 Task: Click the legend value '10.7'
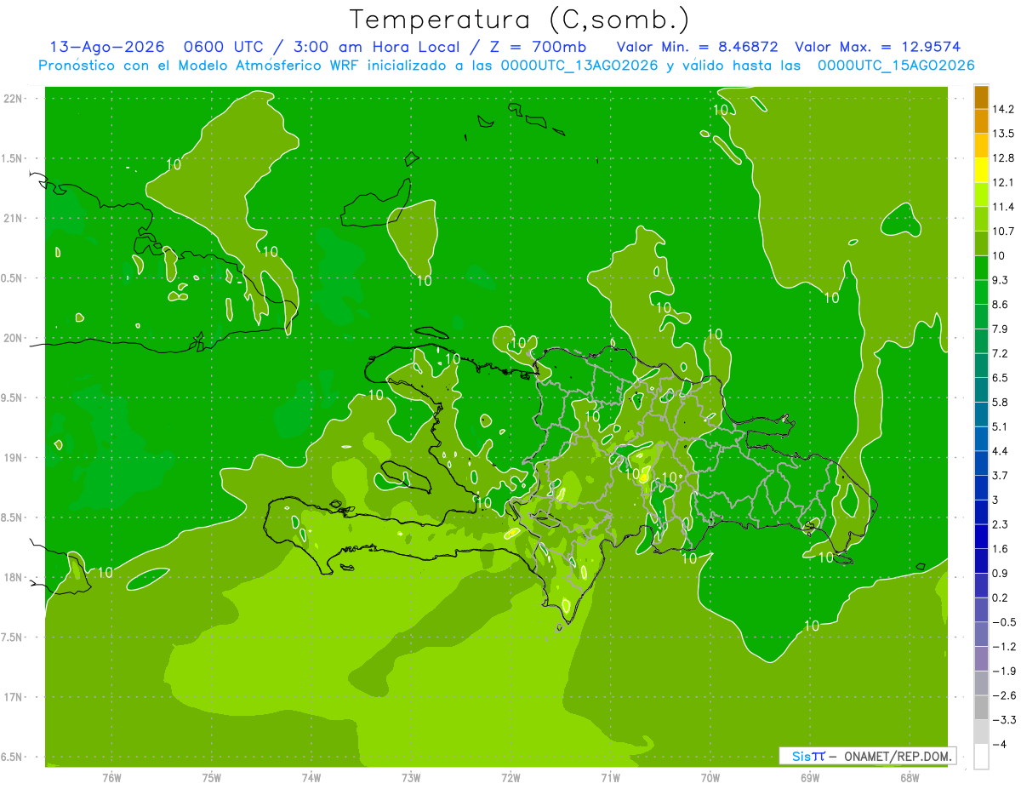pos(1002,232)
